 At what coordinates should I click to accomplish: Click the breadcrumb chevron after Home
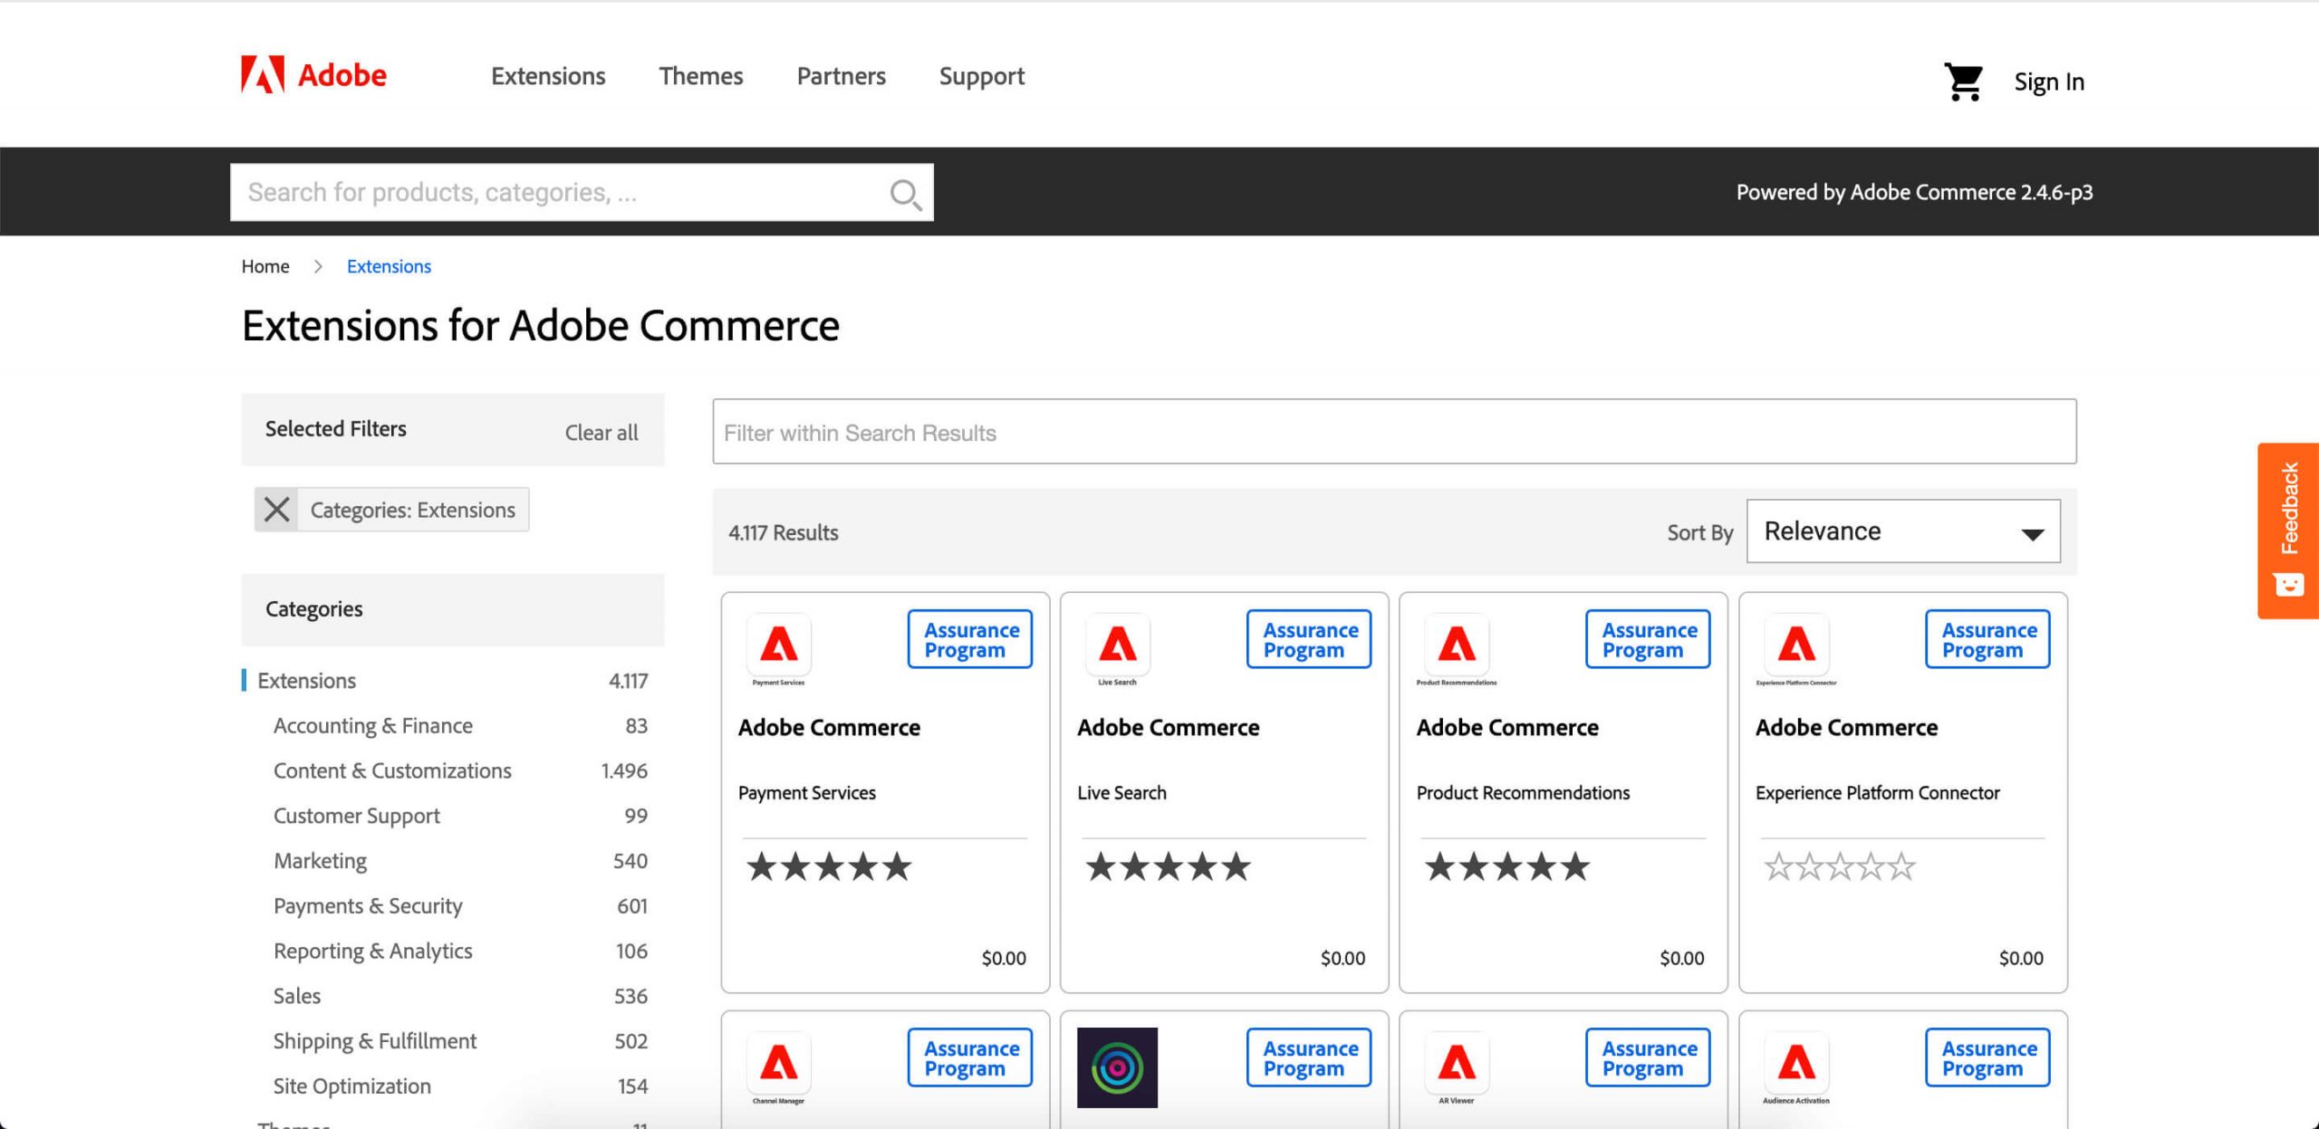pyautogui.click(x=318, y=267)
